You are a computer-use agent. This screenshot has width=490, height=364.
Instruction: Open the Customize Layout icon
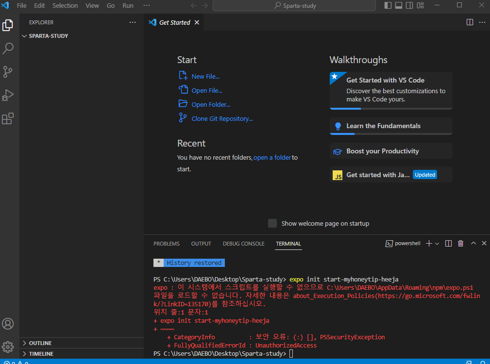pos(421,5)
